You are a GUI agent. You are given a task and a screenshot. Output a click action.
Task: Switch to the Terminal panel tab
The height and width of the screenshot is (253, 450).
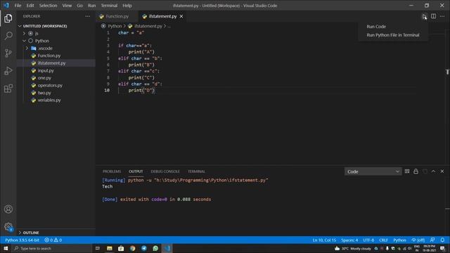(196, 171)
